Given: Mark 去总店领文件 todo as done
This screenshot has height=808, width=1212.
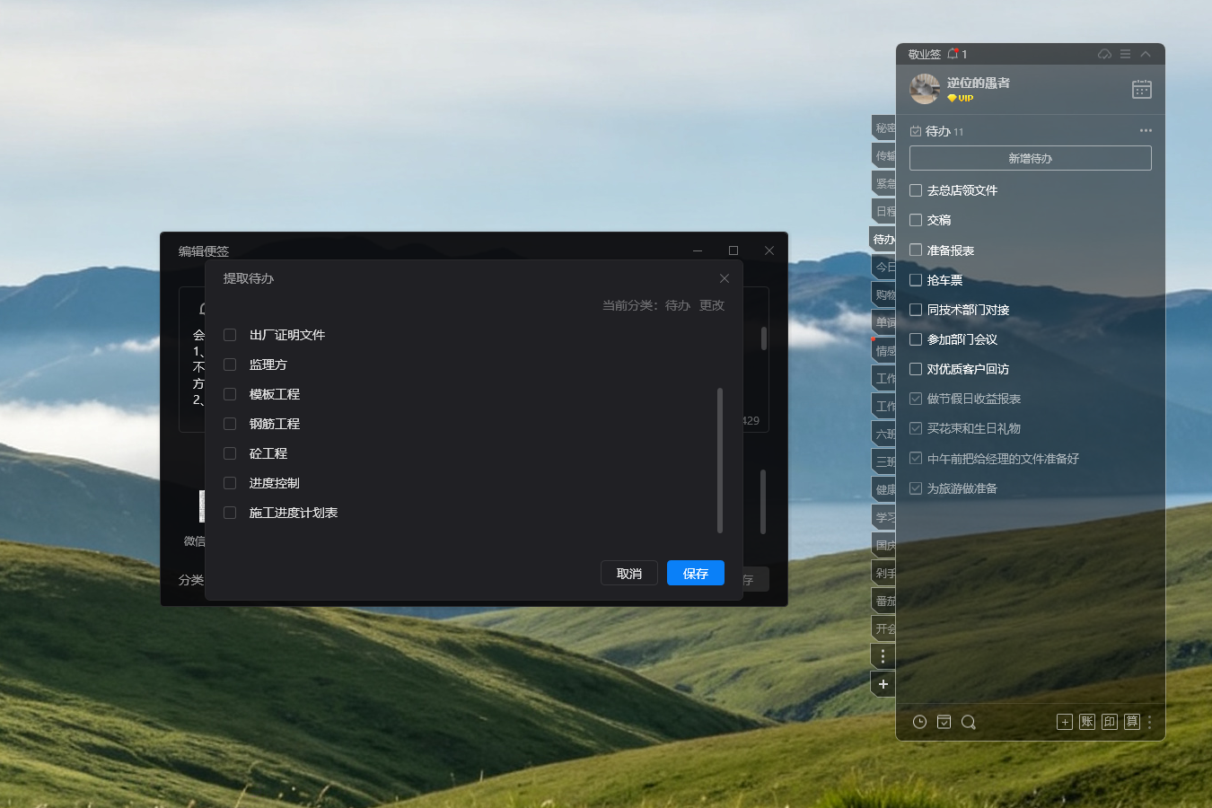Looking at the screenshot, I should click(x=916, y=190).
